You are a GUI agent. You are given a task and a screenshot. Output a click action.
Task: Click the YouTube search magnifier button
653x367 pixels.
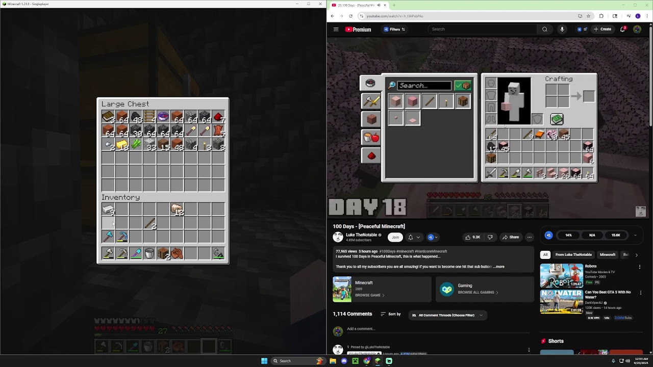point(544,29)
